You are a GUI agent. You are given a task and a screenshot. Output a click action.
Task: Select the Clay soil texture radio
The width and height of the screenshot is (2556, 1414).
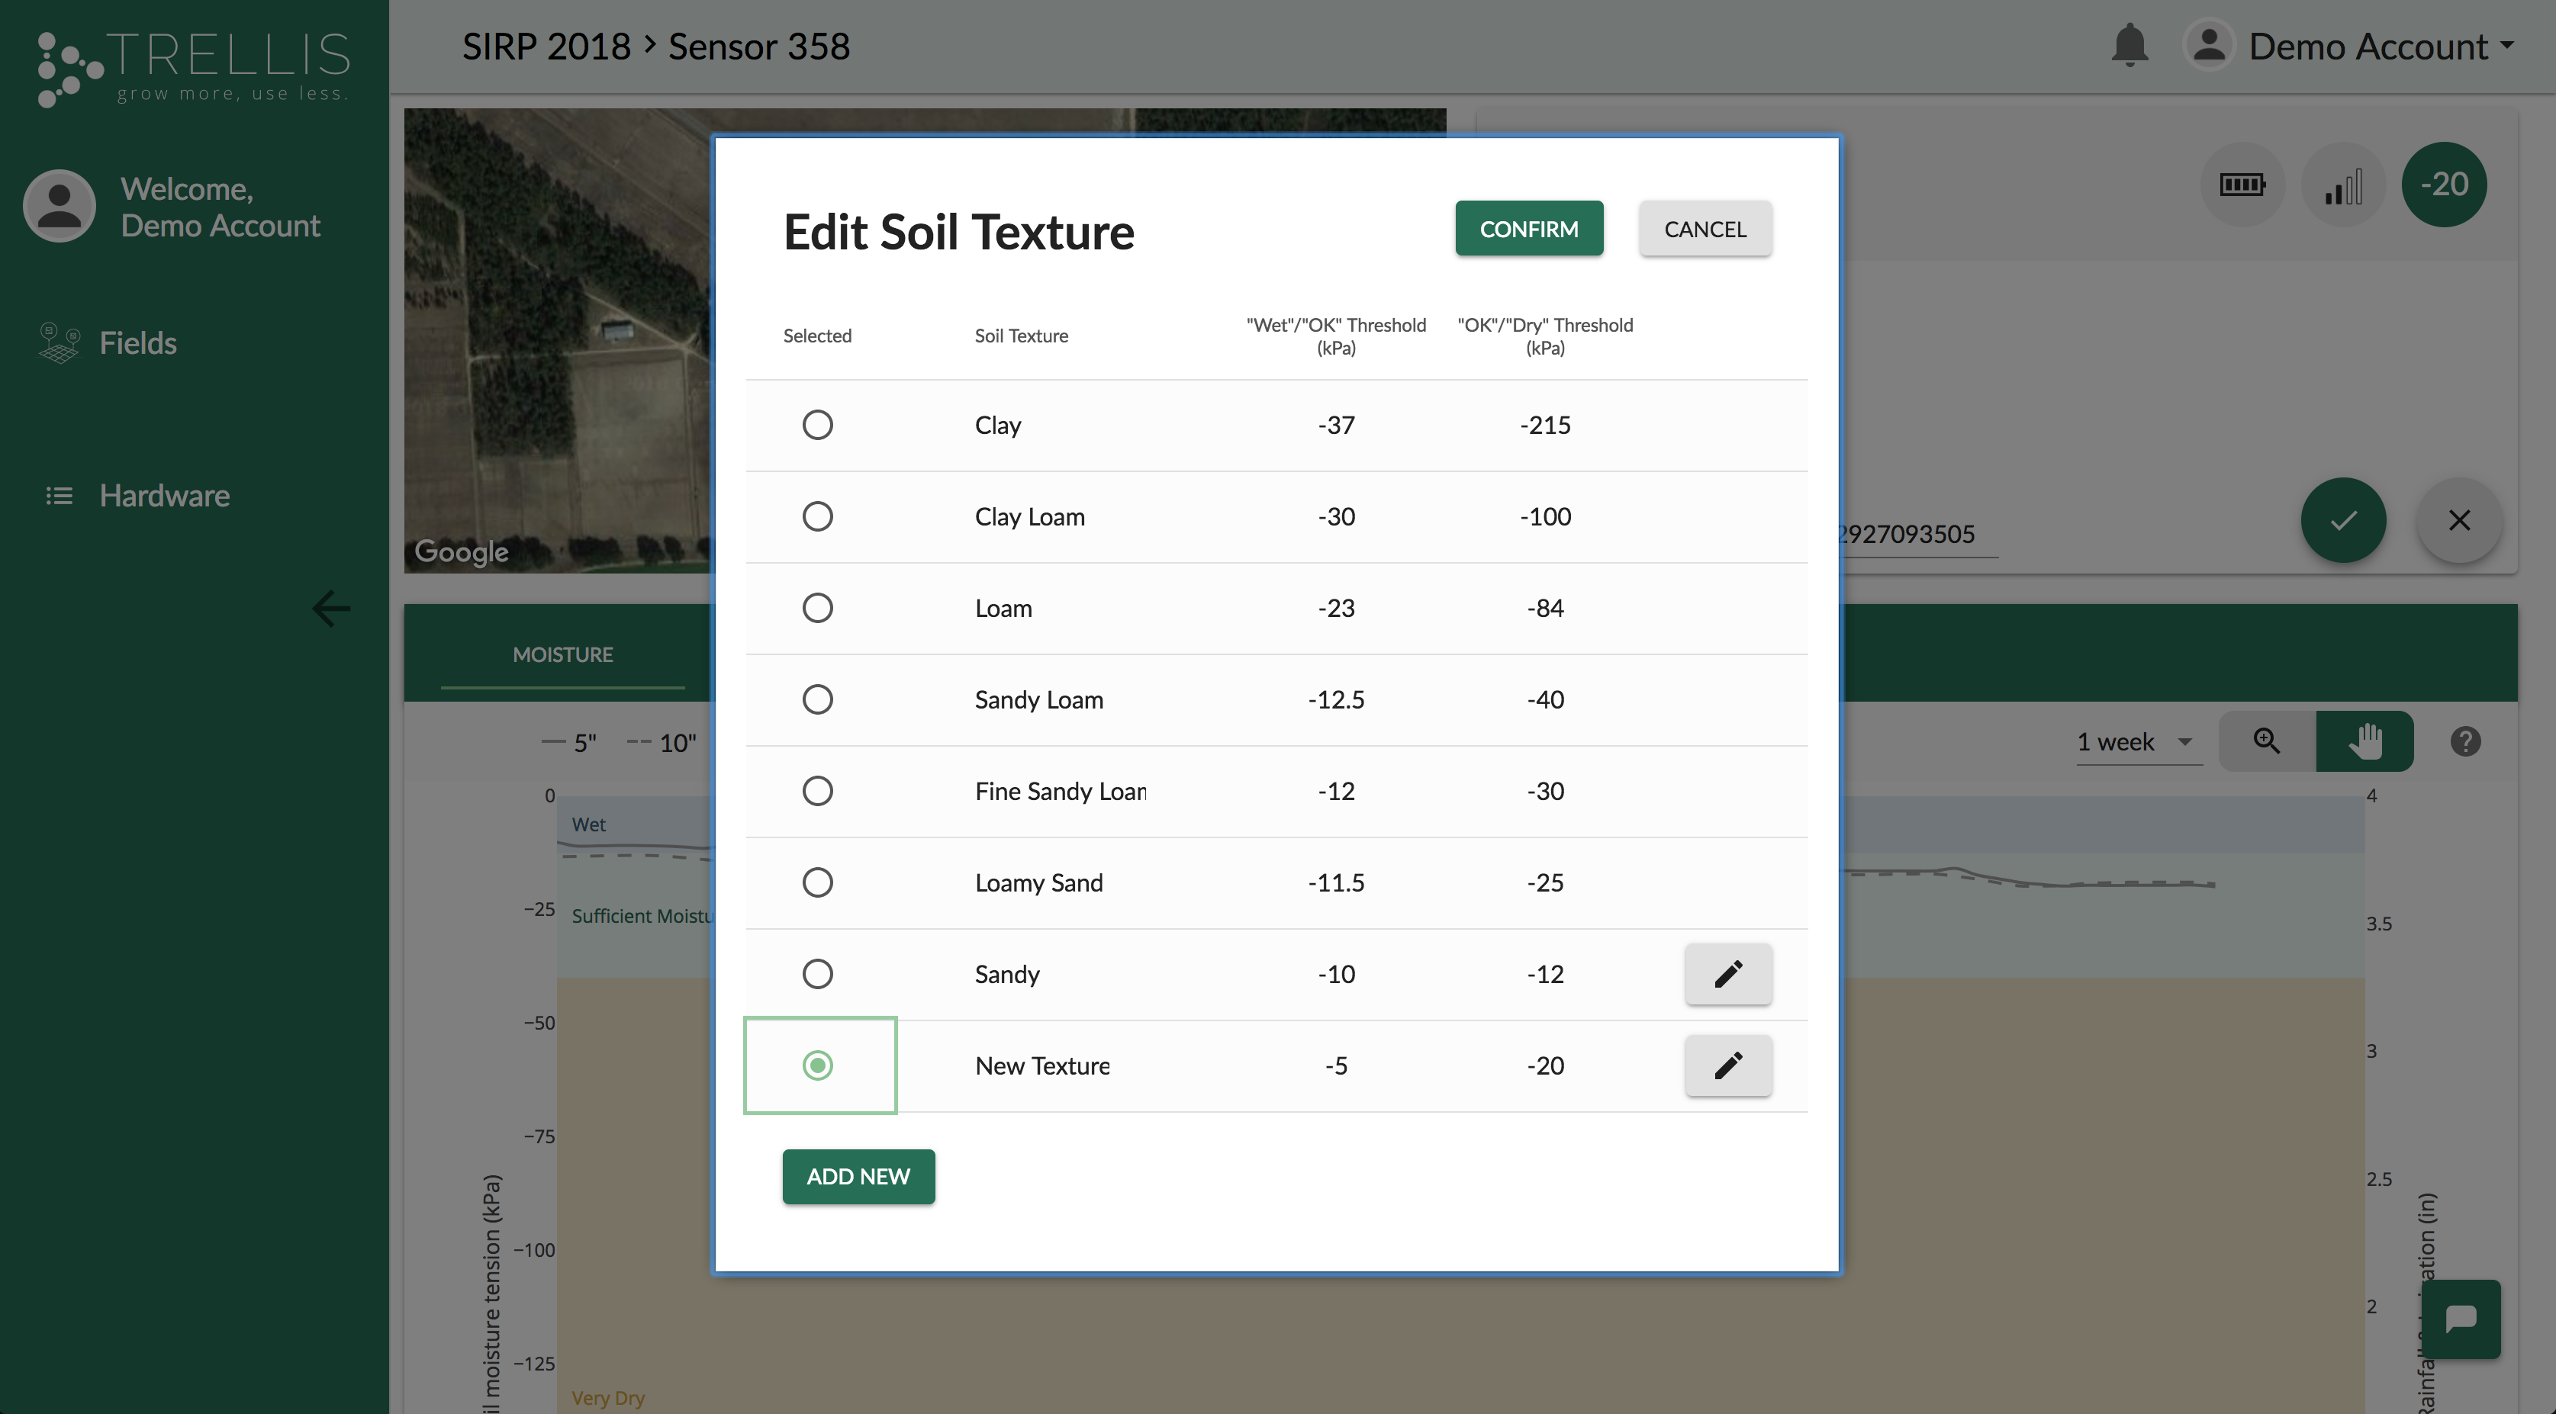pos(816,424)
